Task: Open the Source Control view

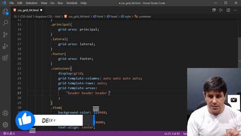Action: 5,34
